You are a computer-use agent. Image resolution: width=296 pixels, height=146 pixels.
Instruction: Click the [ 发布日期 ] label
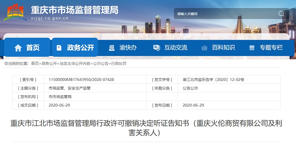click(x=162, y=105)
